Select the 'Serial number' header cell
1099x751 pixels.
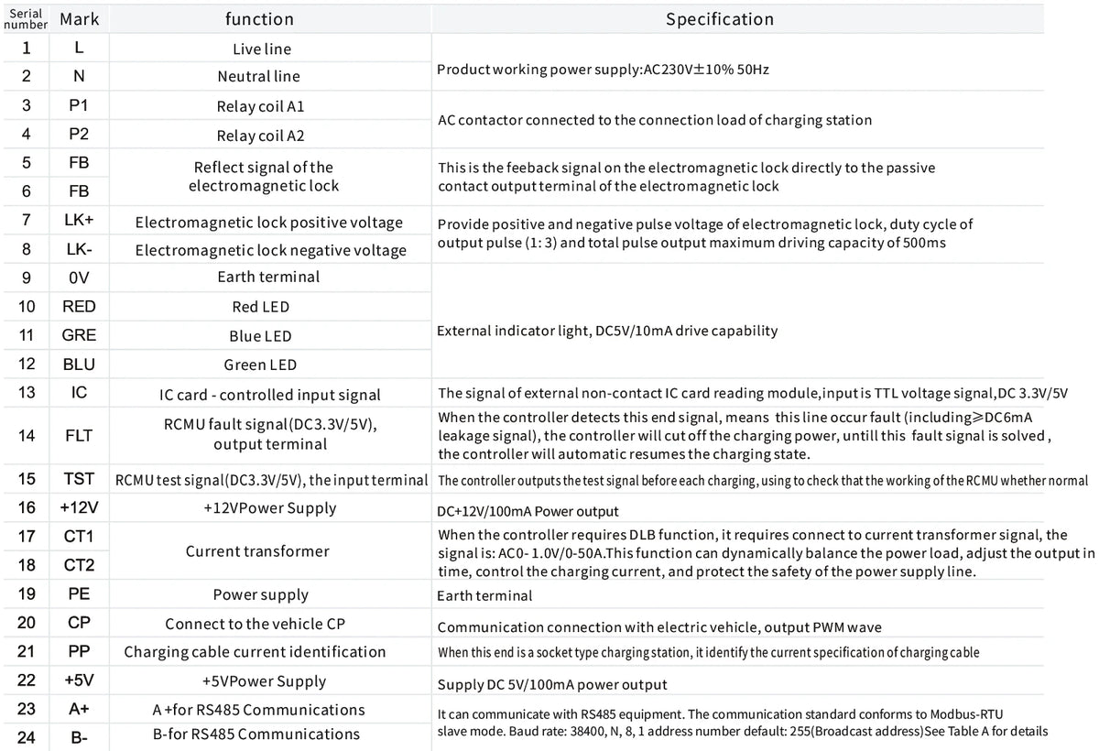point(26,19)
